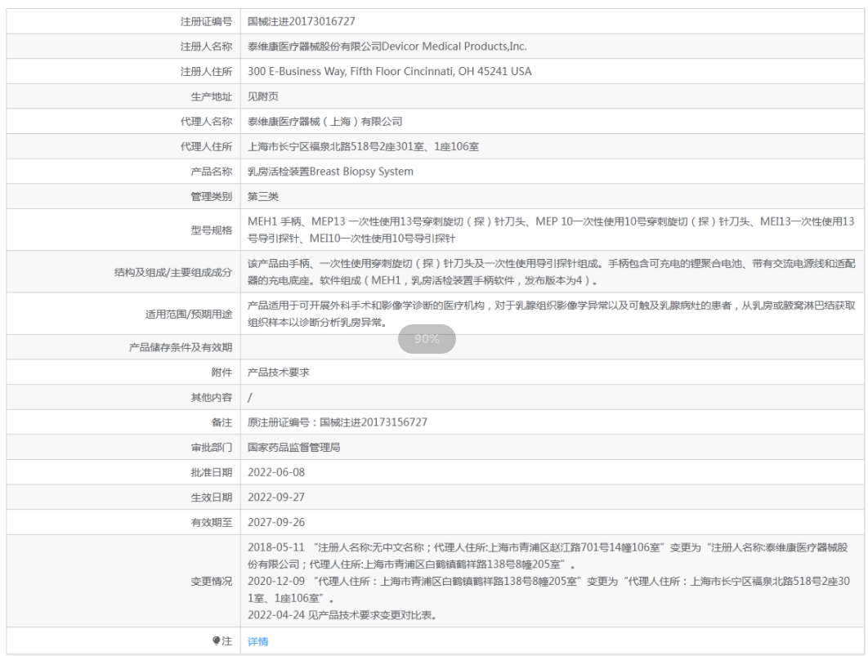Click the 适用范围/预期用途 row label
868x656 pixels.
click(x=190, y=314)
